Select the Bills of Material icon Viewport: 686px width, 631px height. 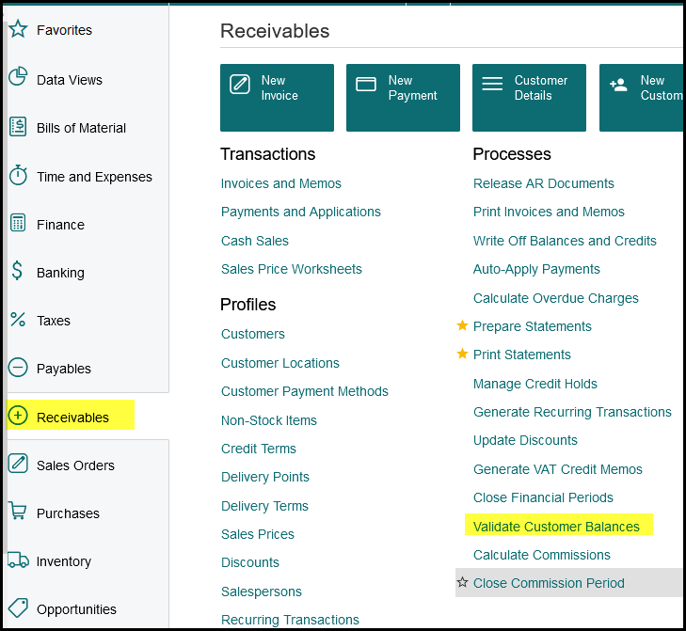coord(18,127)
